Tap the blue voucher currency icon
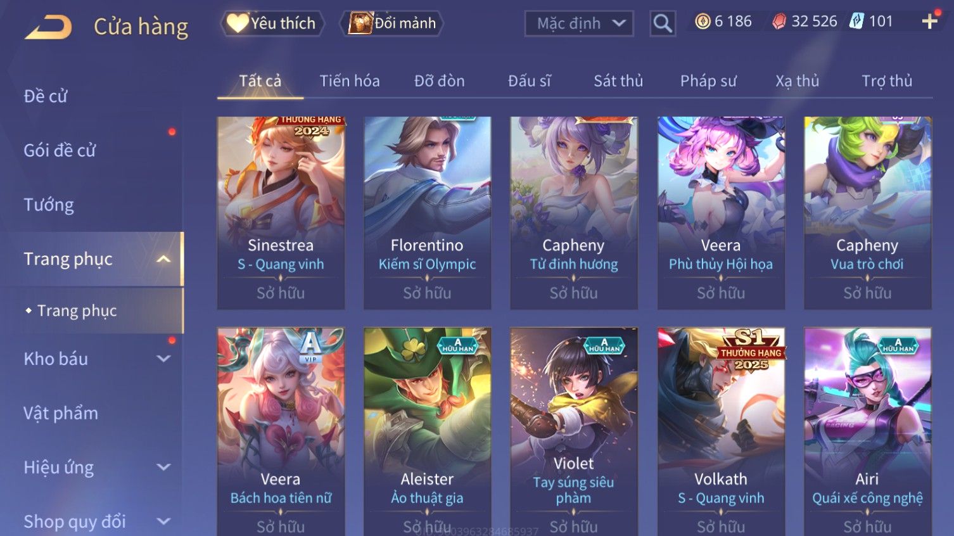 coord(856,22)
